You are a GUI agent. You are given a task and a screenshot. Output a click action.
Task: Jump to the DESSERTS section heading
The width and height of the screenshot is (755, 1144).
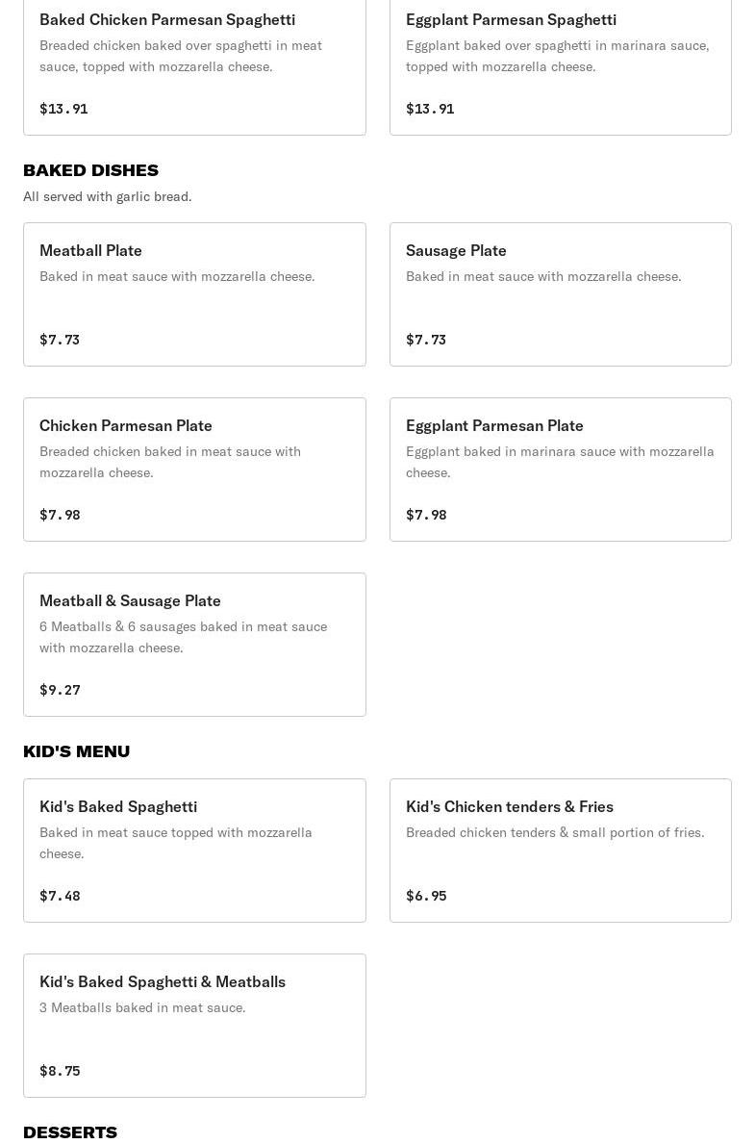[x=70, y=1132]
